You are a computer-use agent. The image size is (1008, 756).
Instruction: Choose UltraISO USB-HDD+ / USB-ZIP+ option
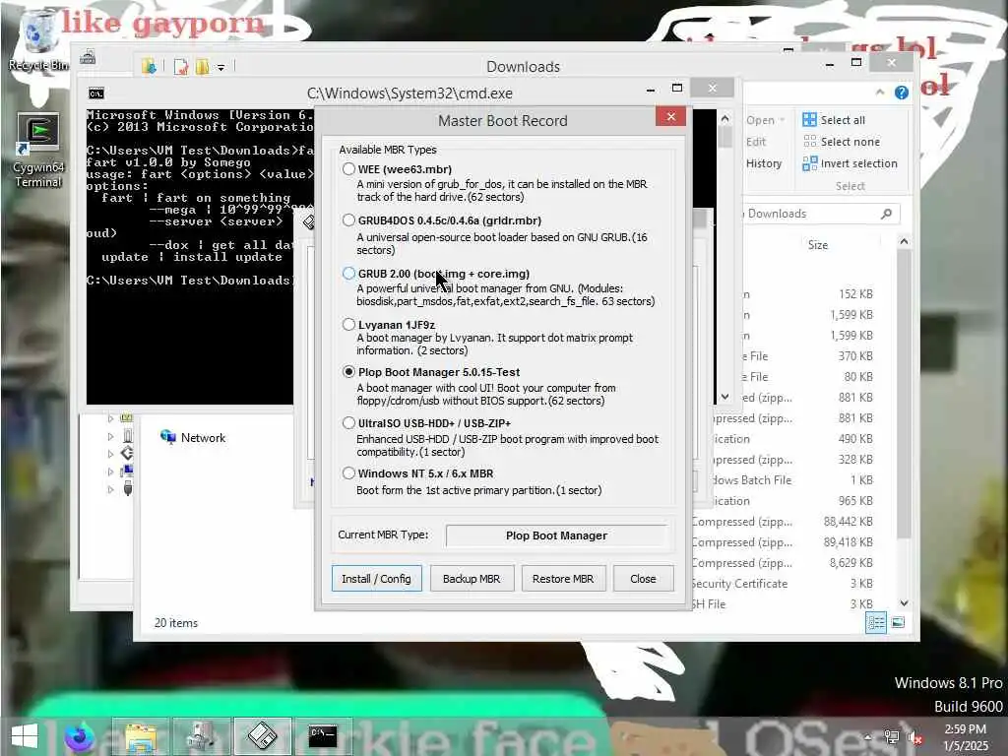pyautogui.click(x=348, y=423)
